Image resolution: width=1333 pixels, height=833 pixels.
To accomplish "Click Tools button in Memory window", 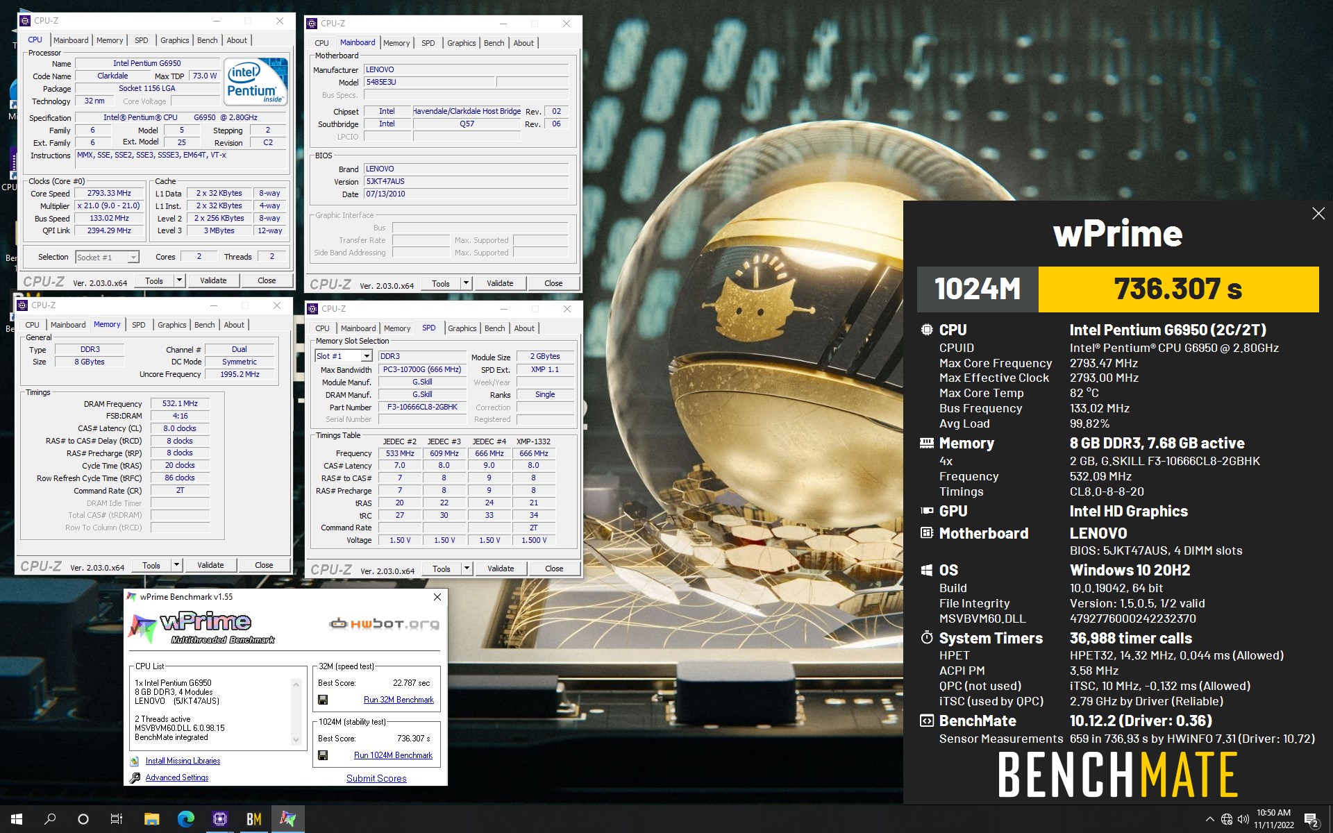I will (151, 565).
